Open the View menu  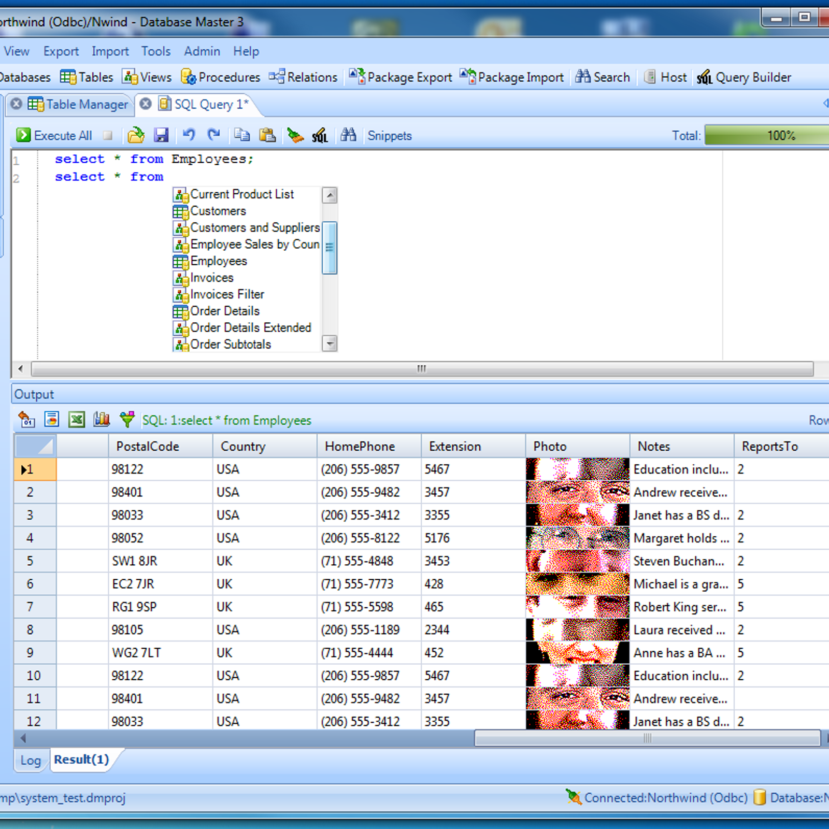[x=17, y=51]
